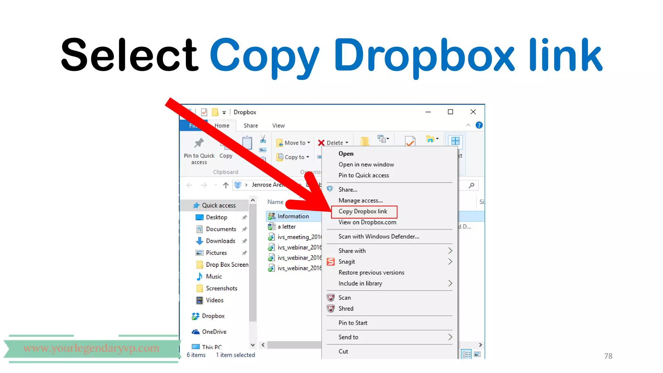Choose Restore previous versions
The height and width of the screenshot is (373, 663).
pos(371,273)
